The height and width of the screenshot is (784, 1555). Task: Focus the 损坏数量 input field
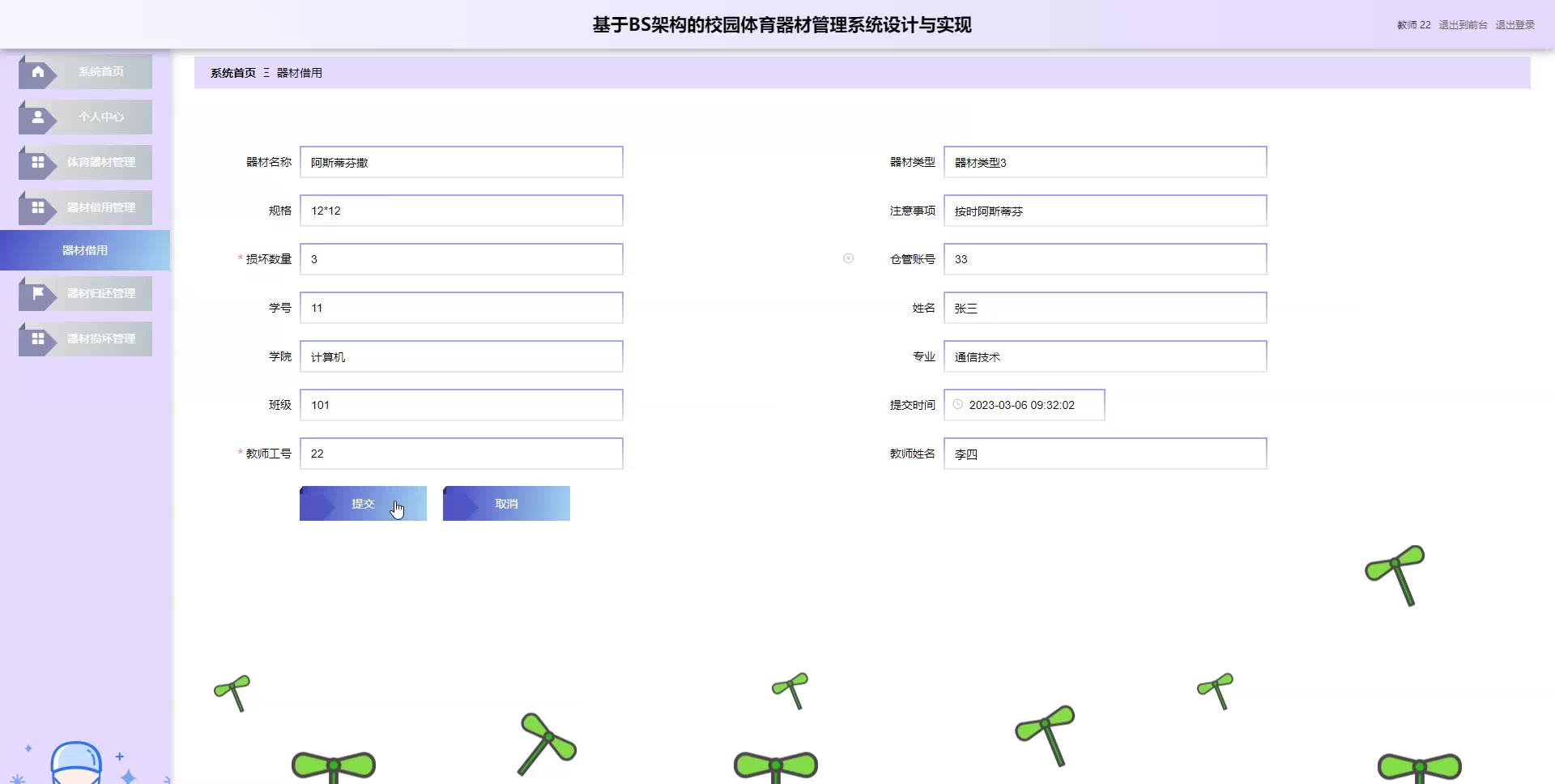click(x=462, y=259)
